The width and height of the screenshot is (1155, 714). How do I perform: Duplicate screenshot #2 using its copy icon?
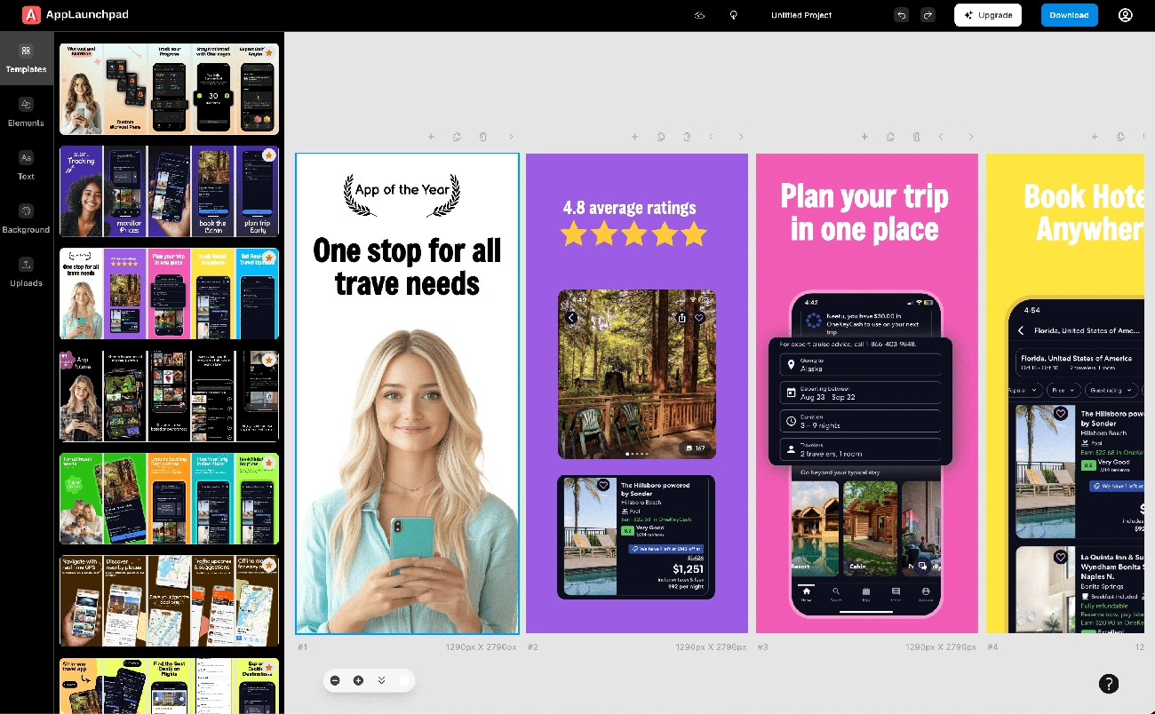660,137
